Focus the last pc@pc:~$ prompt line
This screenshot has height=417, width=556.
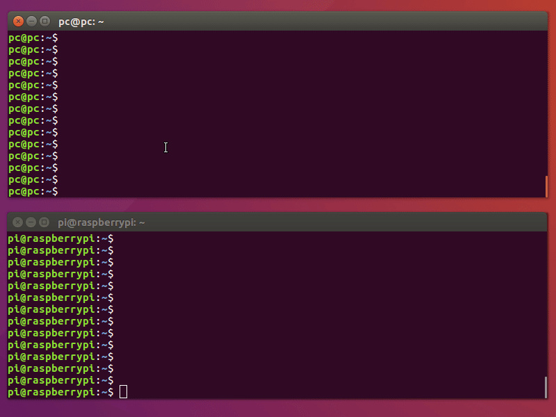click(x=33, y=191)
